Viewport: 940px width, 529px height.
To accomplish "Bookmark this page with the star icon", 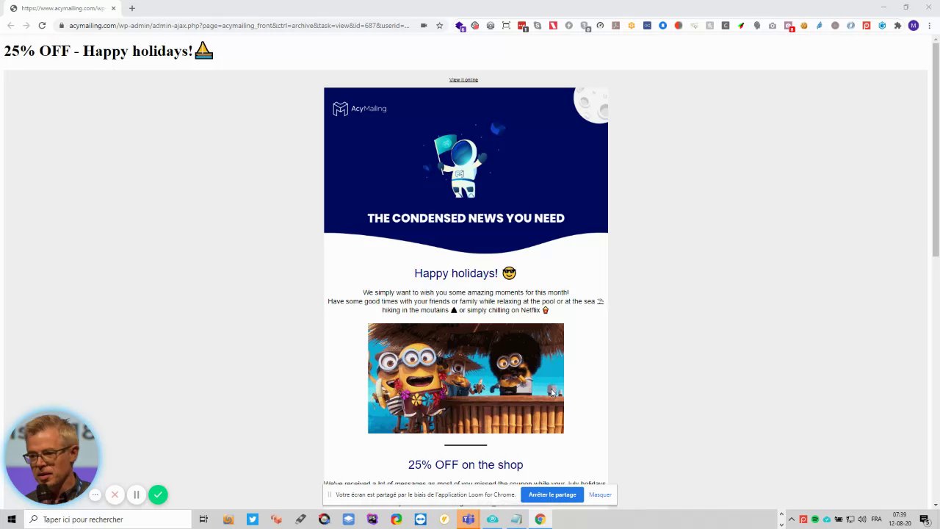I will [x=439, y=26].
